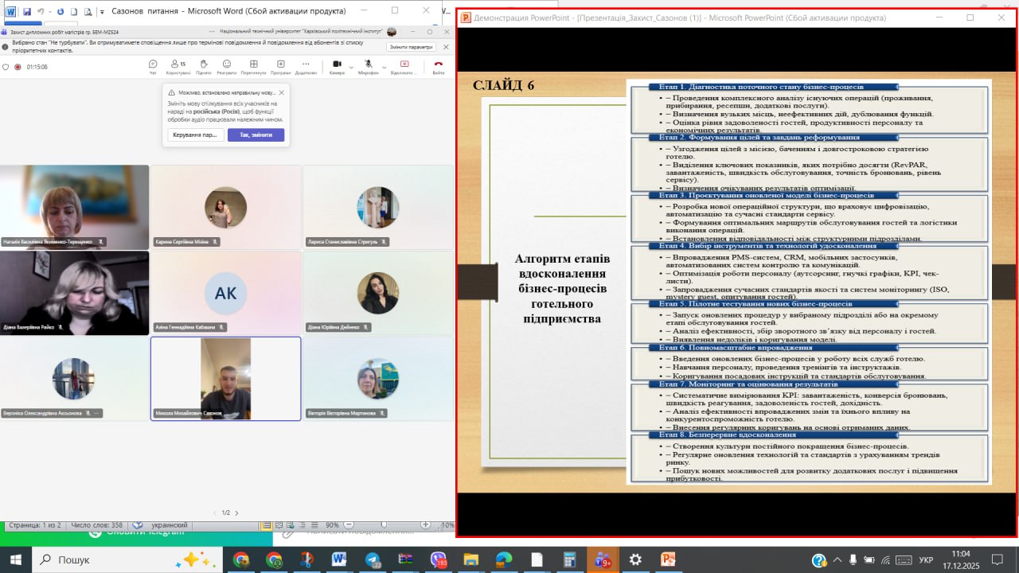The height and width of the screenshot is (573, 1019).
Task: Open the More actions (Додатково) menu
Action: 306,65
